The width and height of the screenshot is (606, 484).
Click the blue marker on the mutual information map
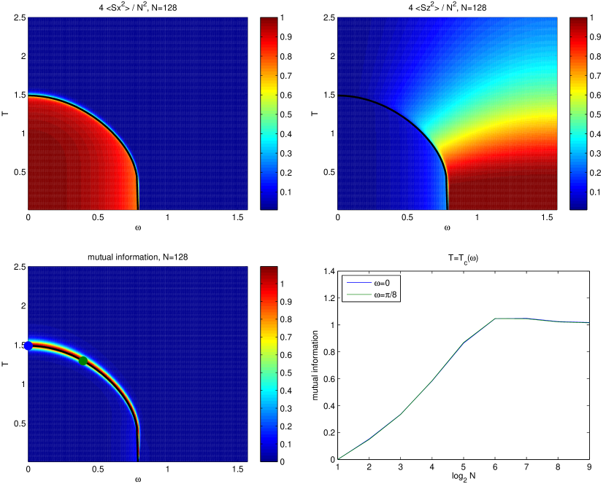28,346
